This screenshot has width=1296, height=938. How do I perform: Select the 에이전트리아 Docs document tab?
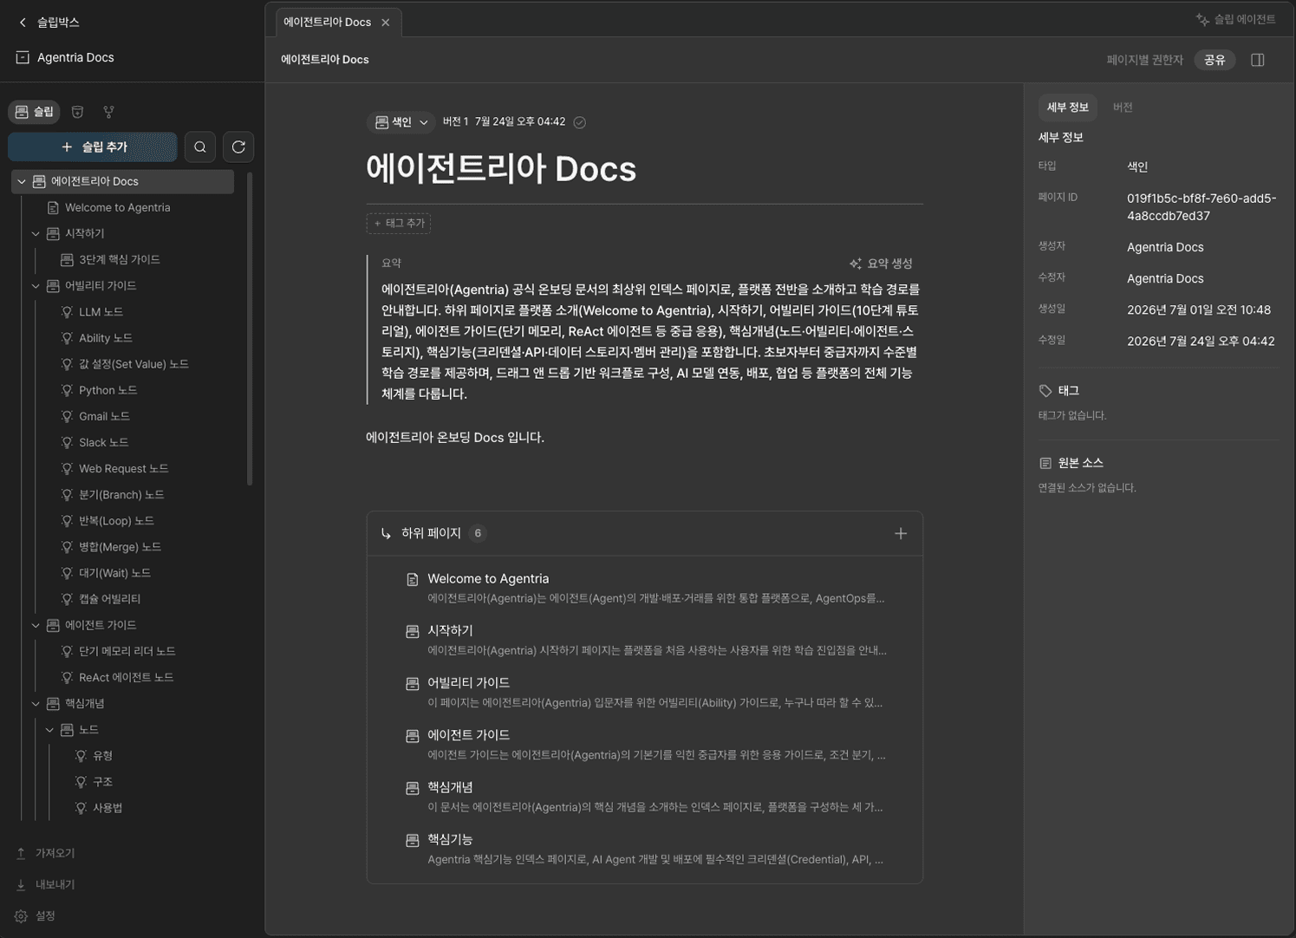[x=327, y=23]
